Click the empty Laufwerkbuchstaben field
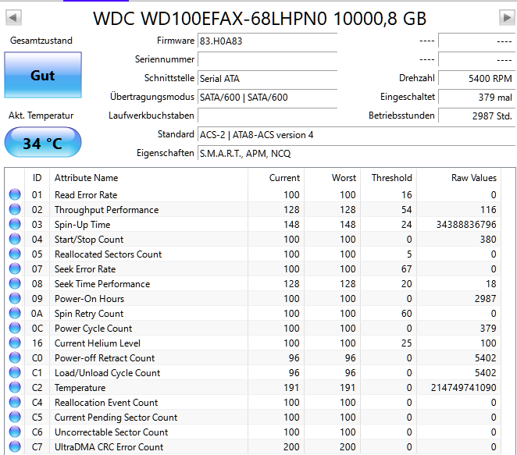517x455 pixels. pos(267,116)
